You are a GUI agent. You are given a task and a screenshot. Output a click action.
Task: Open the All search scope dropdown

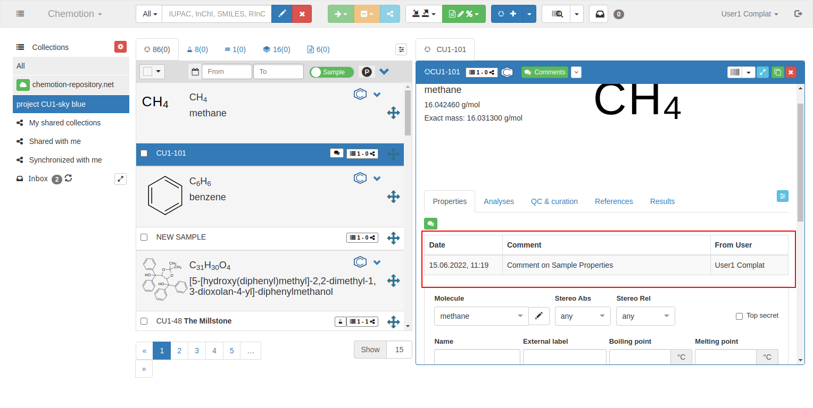point(149,14)
